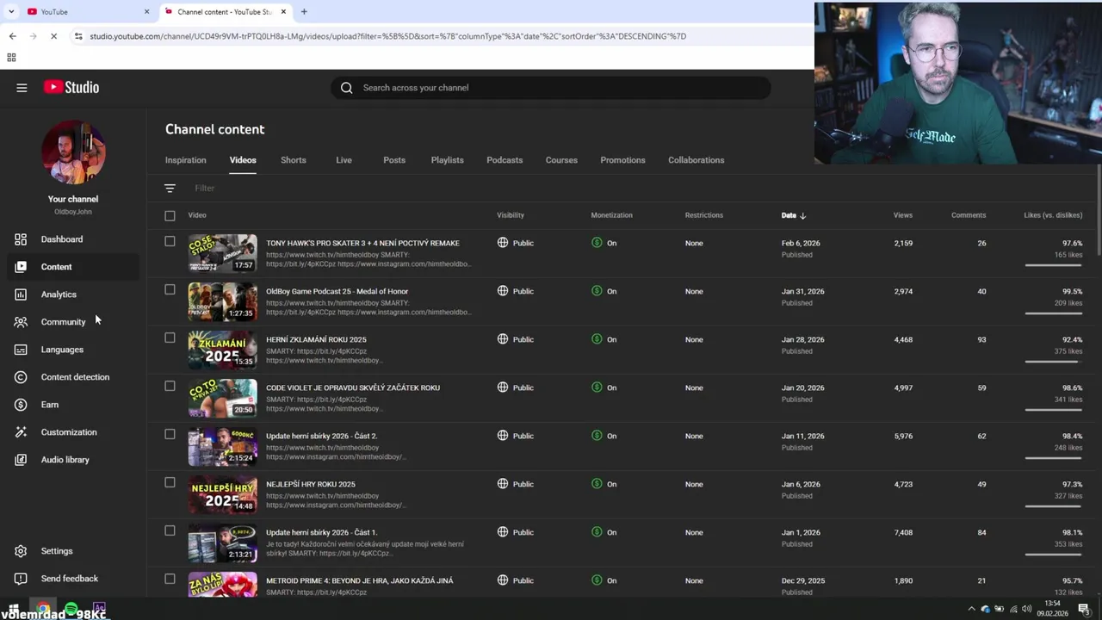The image size is (1102, 620).
Task: Open Settings in the sidebar
Action: point(57,551)
